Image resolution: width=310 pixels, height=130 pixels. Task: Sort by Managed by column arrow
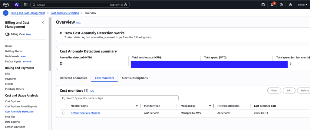[x=210, y=106]
